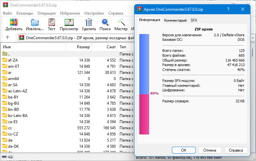Viewport: 256px width, 161px height.
Task: Click the Справка button in dialog
Action: click(236, 150)
